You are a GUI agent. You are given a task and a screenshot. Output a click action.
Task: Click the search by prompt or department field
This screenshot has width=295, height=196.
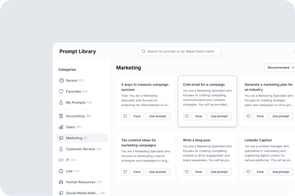tap(180, 51)
